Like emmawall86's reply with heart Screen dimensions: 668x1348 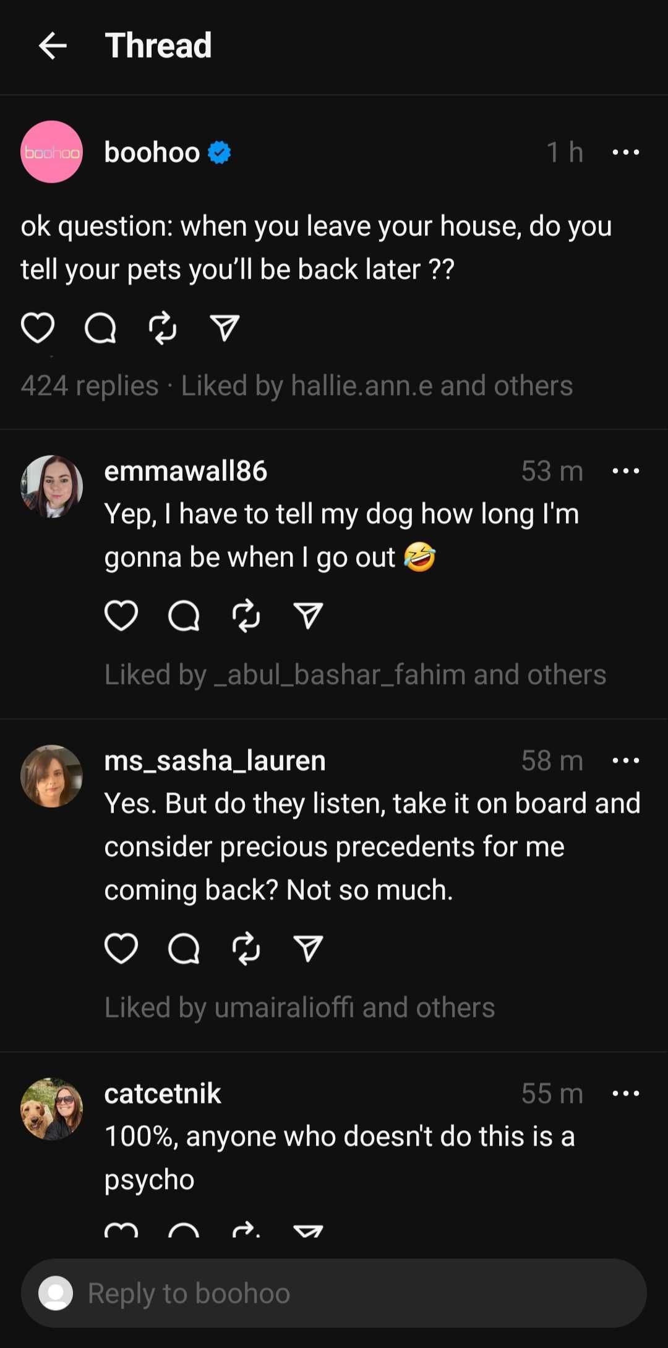coord(121,616)
